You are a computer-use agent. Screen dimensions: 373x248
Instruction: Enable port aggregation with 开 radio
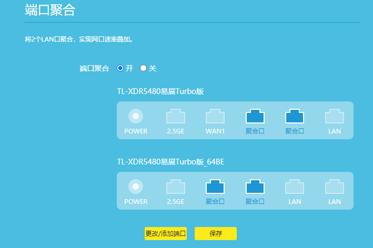pos(120,68)
